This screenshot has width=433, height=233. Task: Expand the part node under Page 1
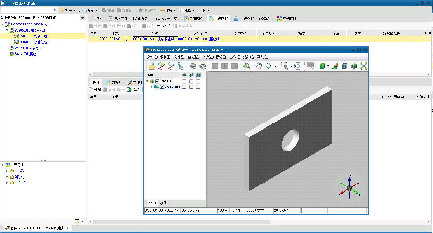(x=152, y=87)
